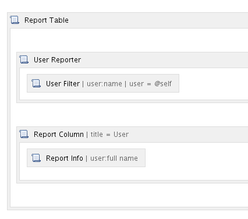Click the title attribute of Report Column
This screenshot has height=219, width=248.
point(97,135)
